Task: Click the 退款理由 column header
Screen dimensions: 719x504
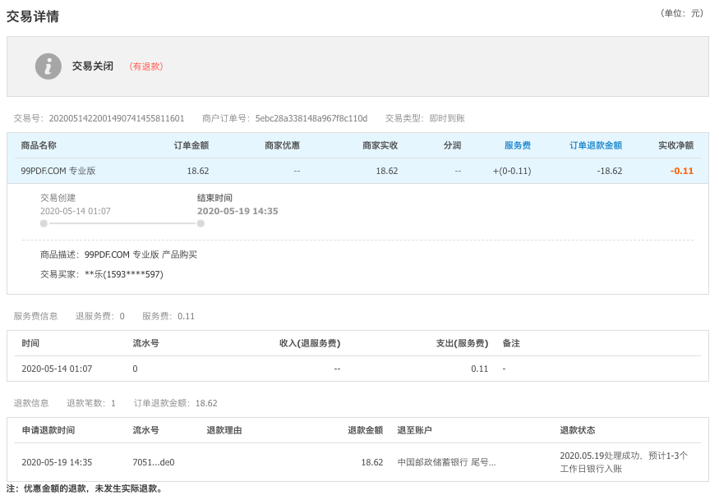Action: 224,431
